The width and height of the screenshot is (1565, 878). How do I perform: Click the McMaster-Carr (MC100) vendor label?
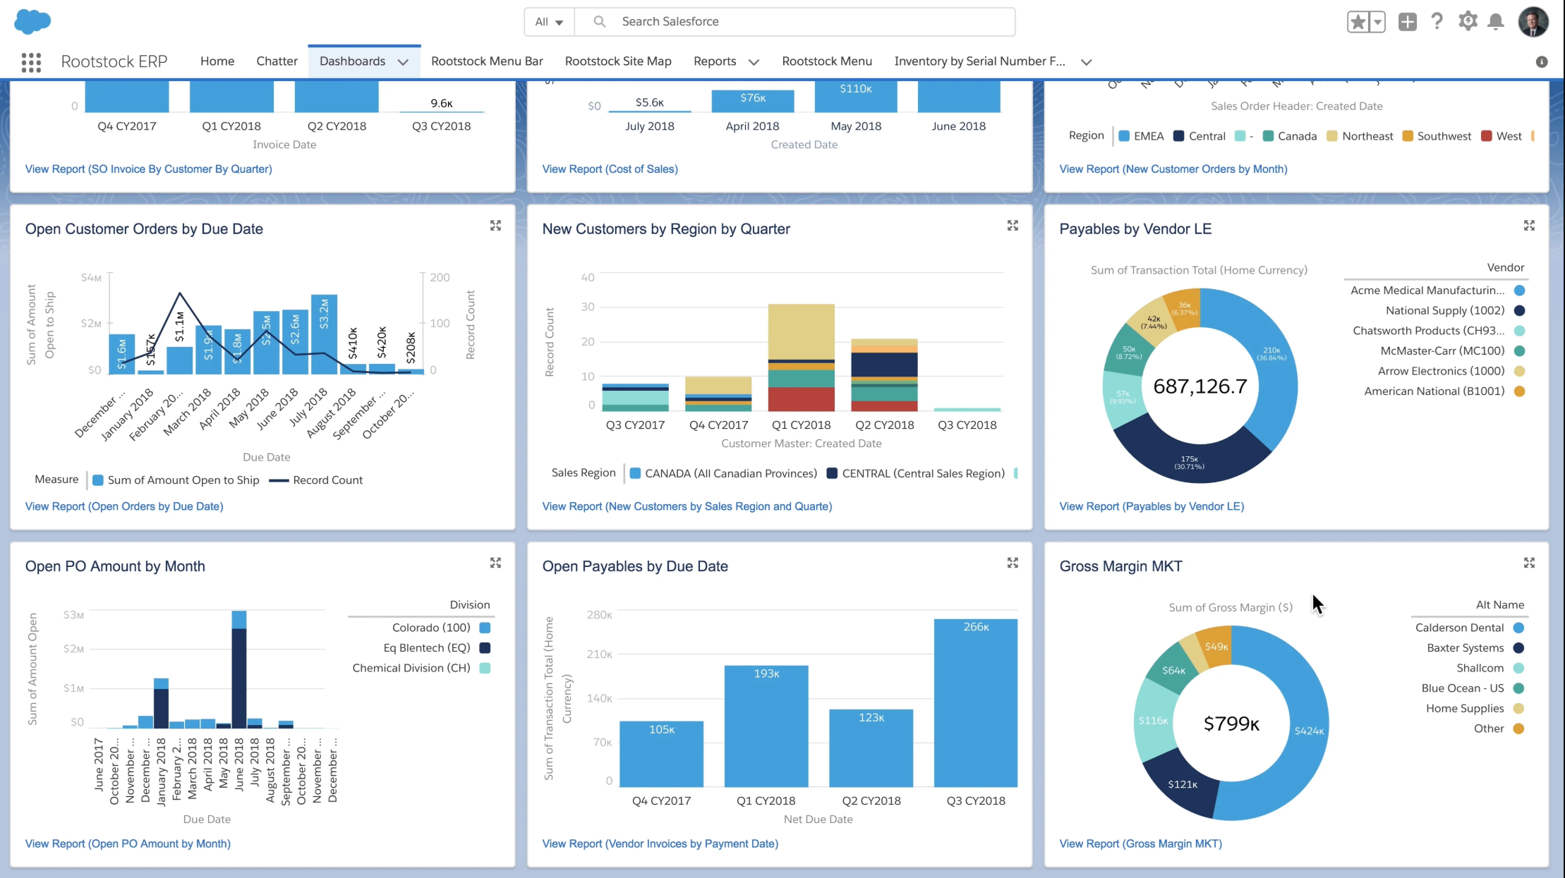coord(1442,351)
